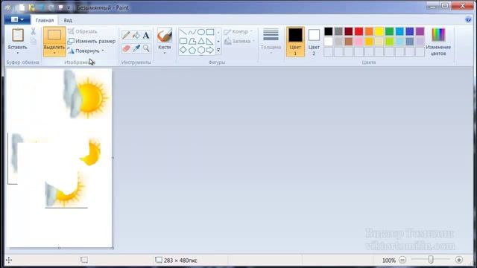Select the Diamond shape

tap(183, 50)
